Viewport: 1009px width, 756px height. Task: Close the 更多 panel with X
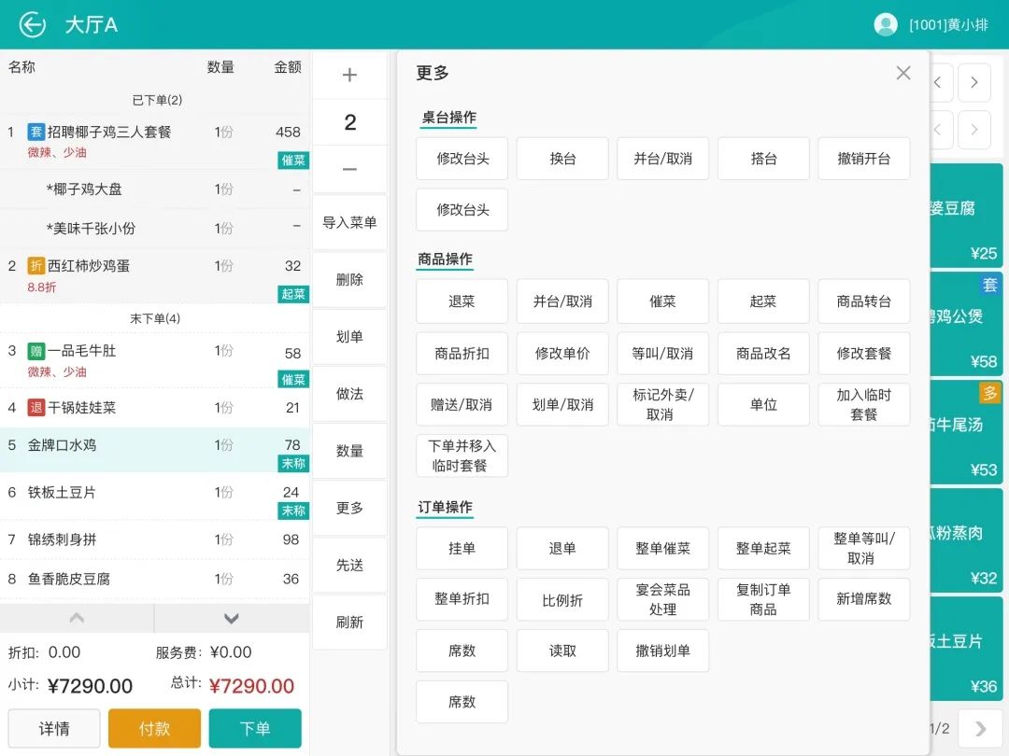(x=902, y=73)
